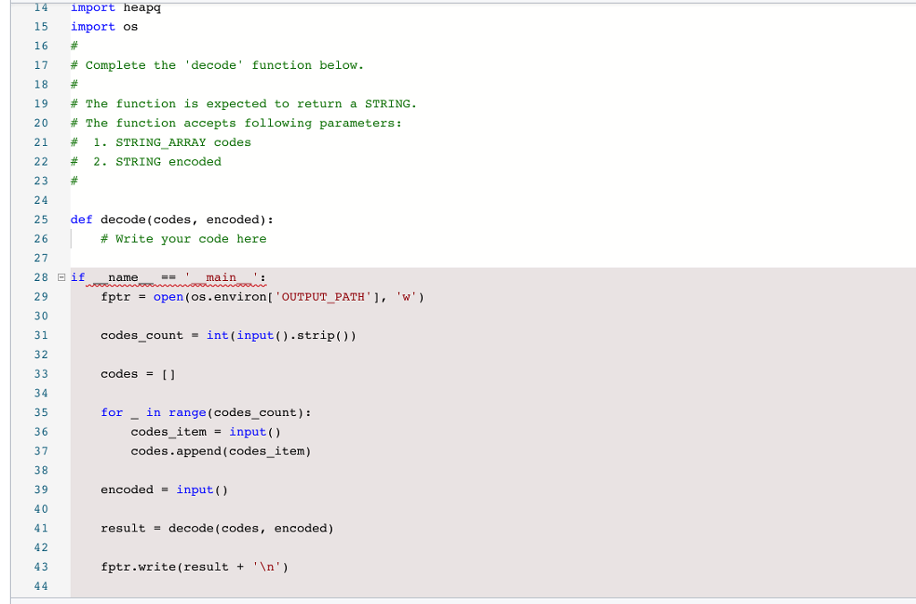Click the '1. STRING_ARRAY codes' comment
This screenshot has height=604, width=916.
point(161,142)
